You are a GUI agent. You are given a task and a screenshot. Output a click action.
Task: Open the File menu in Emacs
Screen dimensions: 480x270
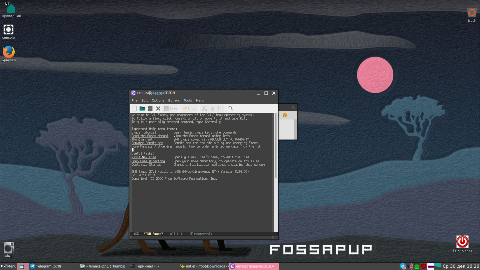(x=134, y=100)
